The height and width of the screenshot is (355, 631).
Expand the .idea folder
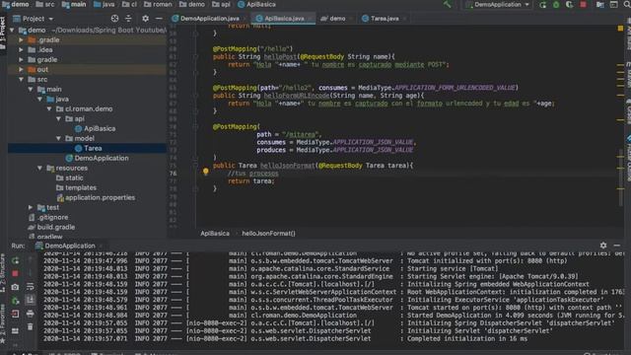point(21,50)
